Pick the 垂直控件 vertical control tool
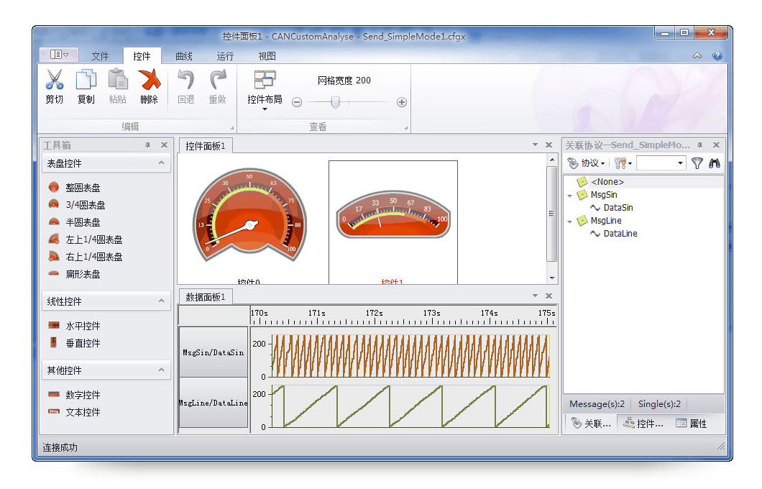The width and height of the screenshot is (762, 489). (x=82, y=343)
